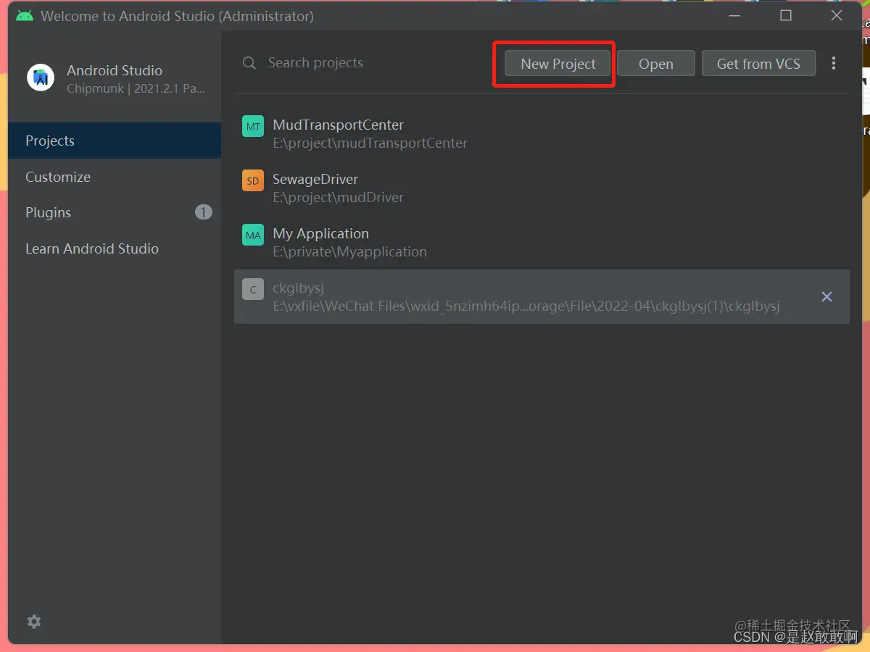Open the ckglbysj project

[542, 296]
